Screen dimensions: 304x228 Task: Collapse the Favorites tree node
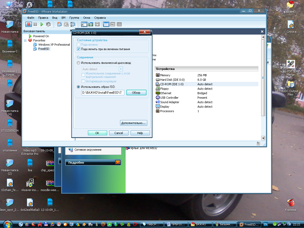[25, 41]
